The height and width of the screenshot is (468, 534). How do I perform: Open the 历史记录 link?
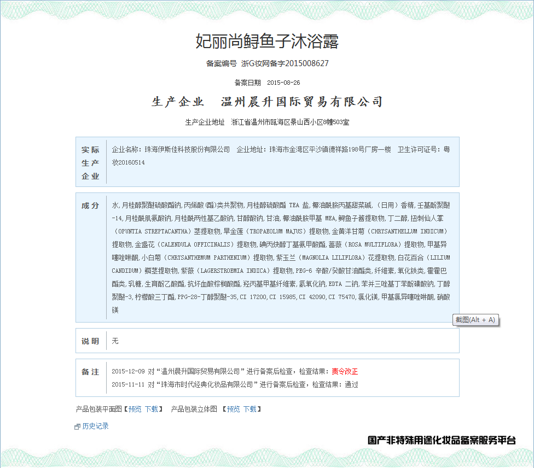tap(95, 426)
